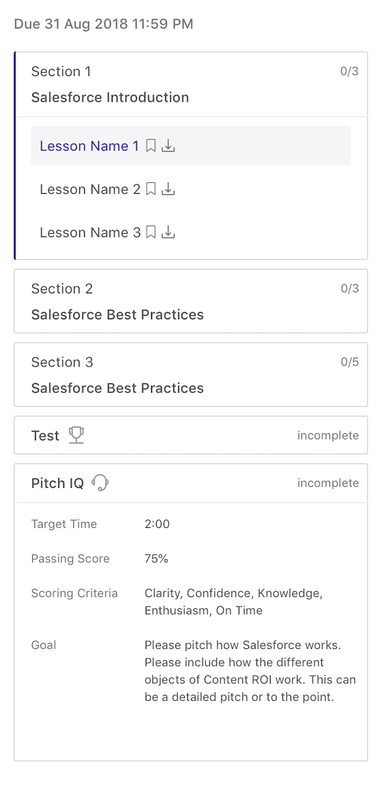
Task: Bookmark Lesson Name 1
Action: pos(151,146)
